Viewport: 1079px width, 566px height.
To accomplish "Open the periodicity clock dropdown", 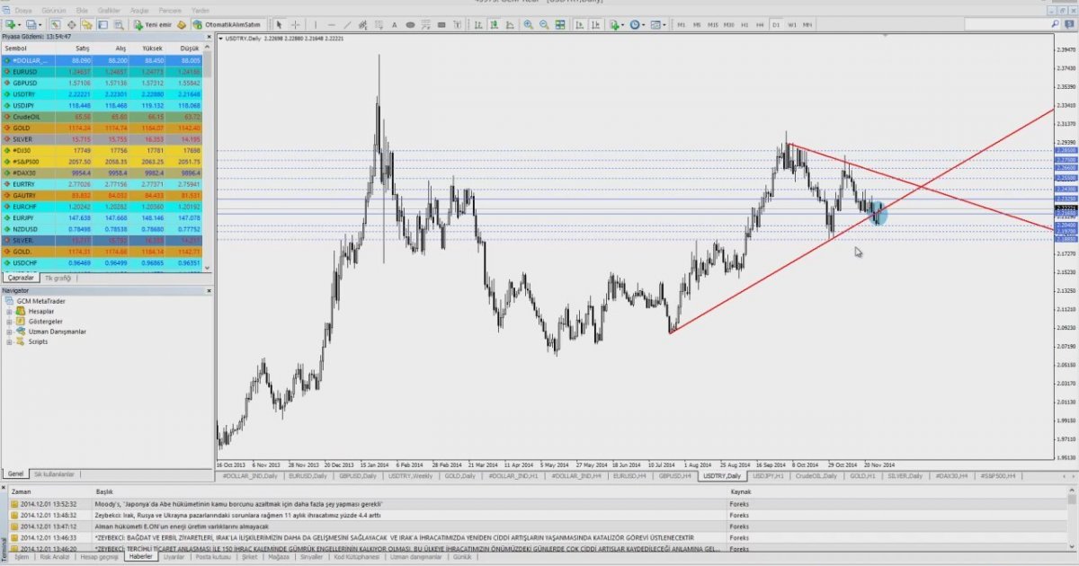I will click(x=637, y=25).
